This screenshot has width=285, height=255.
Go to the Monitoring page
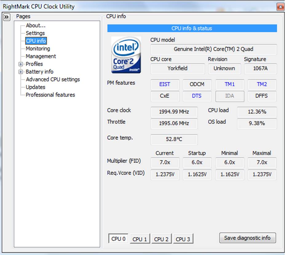38,49
